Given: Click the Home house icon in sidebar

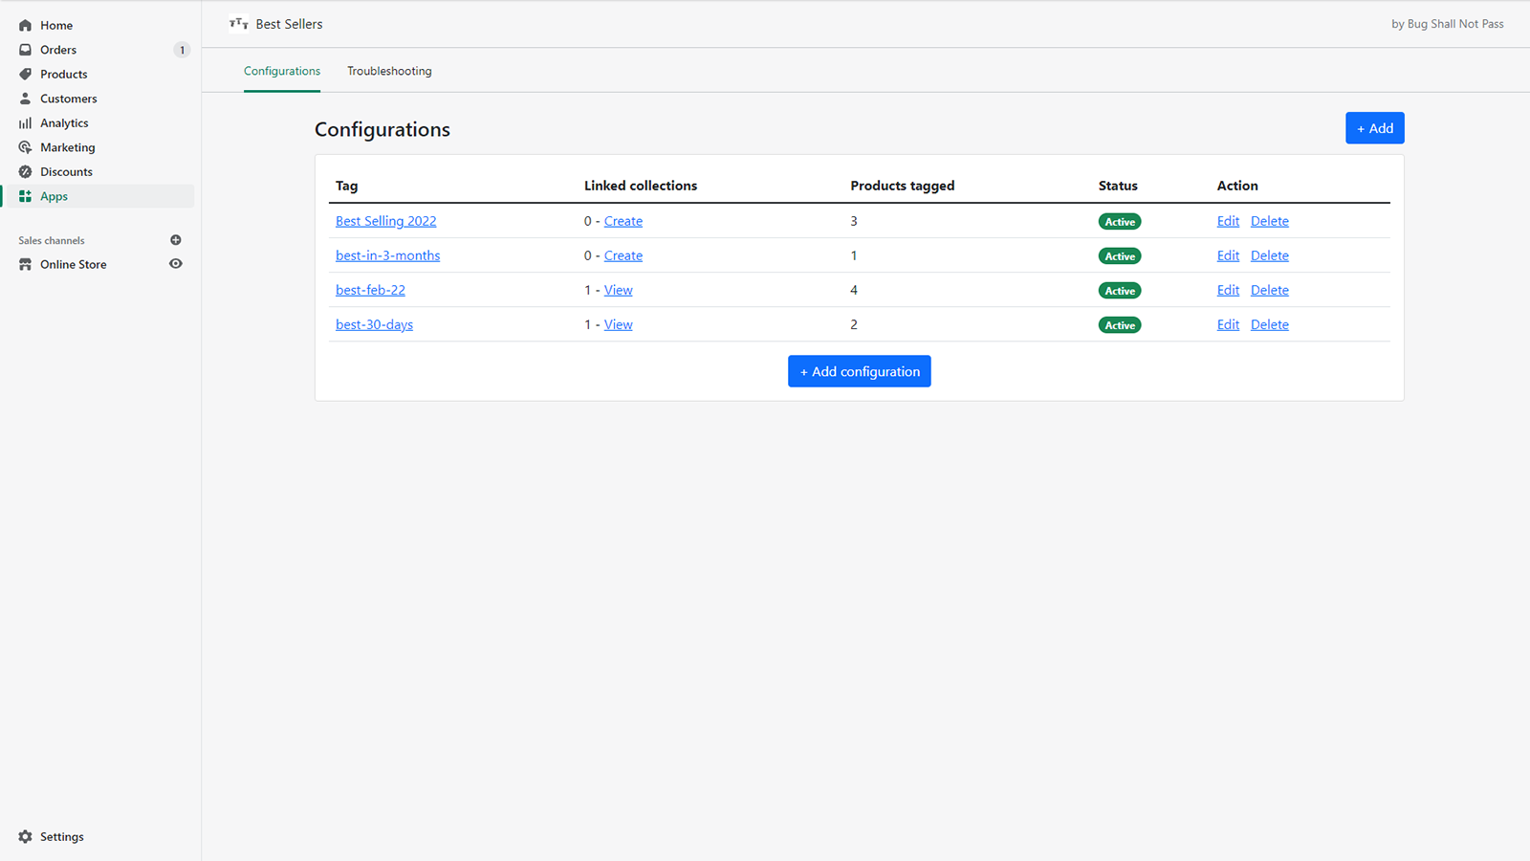Looking at the screenshot, I should pos(25,26).
